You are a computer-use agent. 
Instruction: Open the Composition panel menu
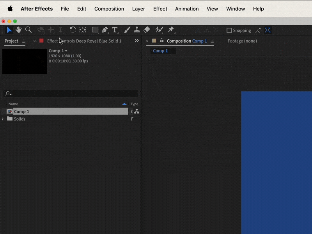tap(212, 41)
